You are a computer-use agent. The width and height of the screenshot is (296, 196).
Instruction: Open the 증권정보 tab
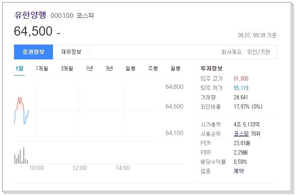coord(34,52)
